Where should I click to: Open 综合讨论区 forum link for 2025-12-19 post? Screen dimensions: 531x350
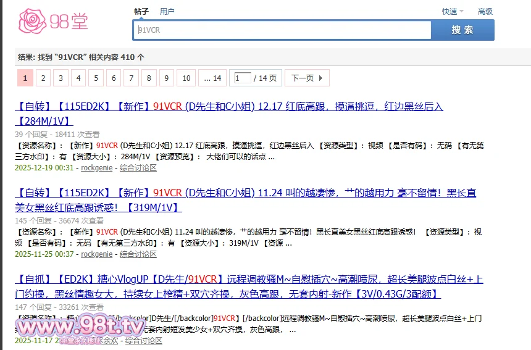pos(138,168)
